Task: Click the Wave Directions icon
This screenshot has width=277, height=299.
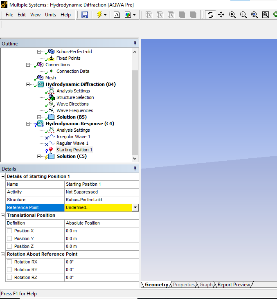Action: pos(52,104)
